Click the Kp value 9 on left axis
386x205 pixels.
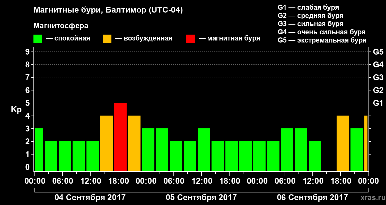tap(28, 52)
